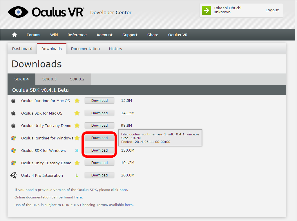The width and height of the screenshot is (297, 221).
Task: Click star icon for Oculus Runtime for Mac OS
Action: (77, 101)
